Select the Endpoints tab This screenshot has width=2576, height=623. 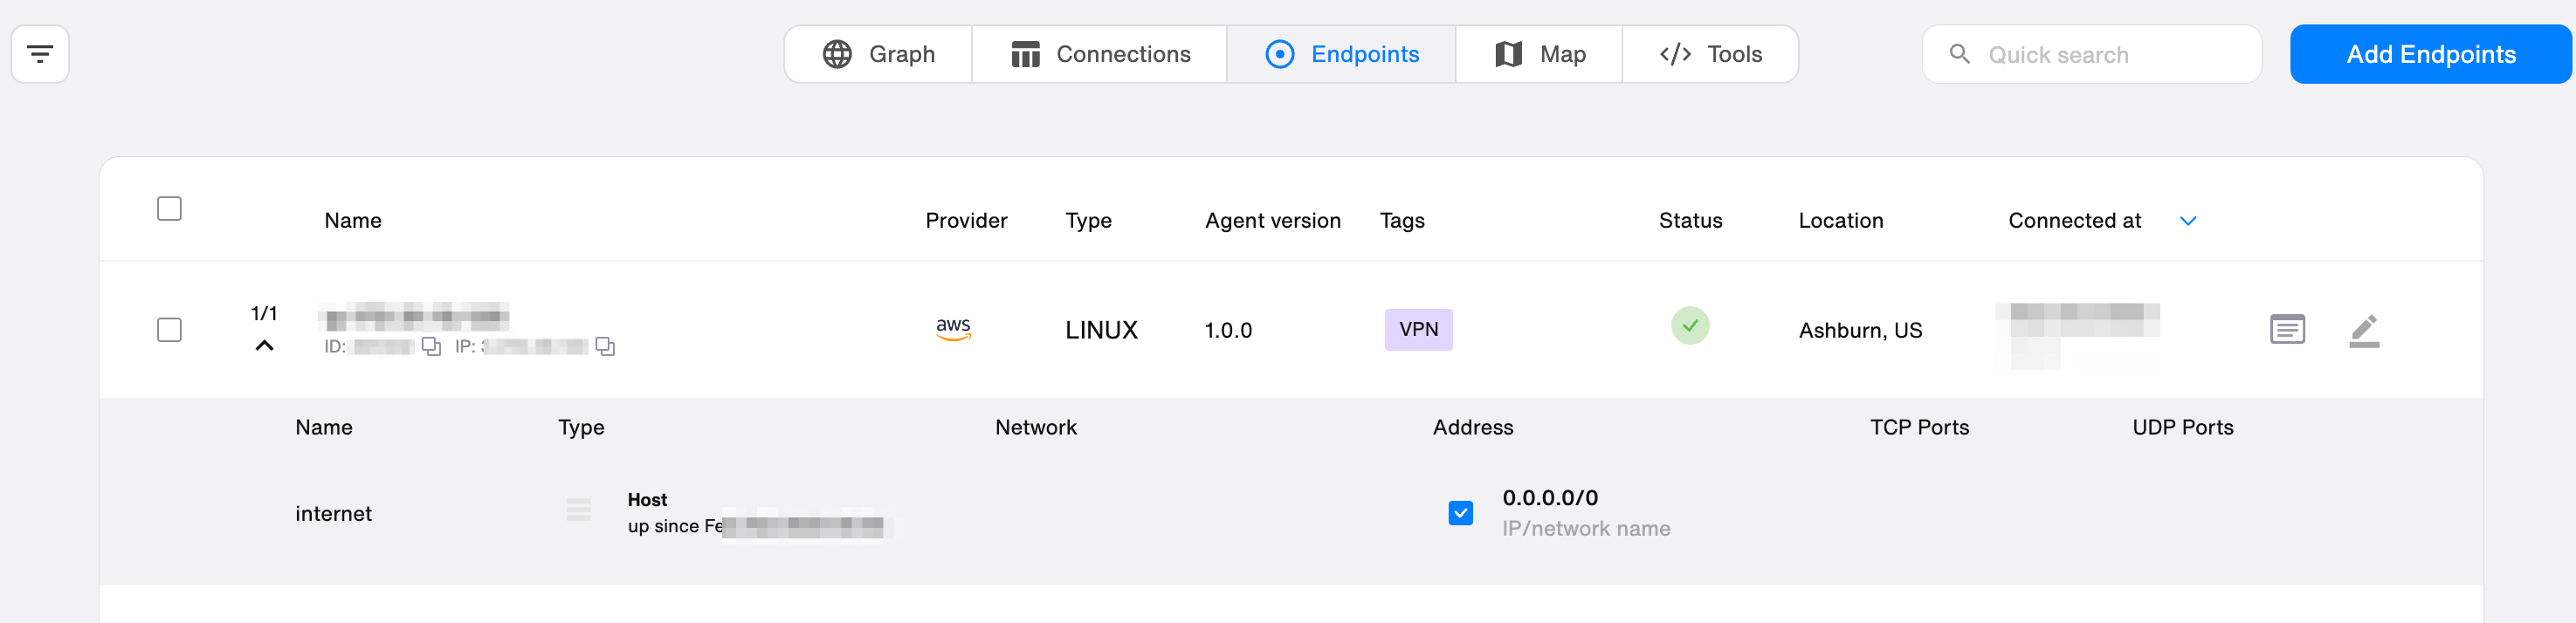1341,54
